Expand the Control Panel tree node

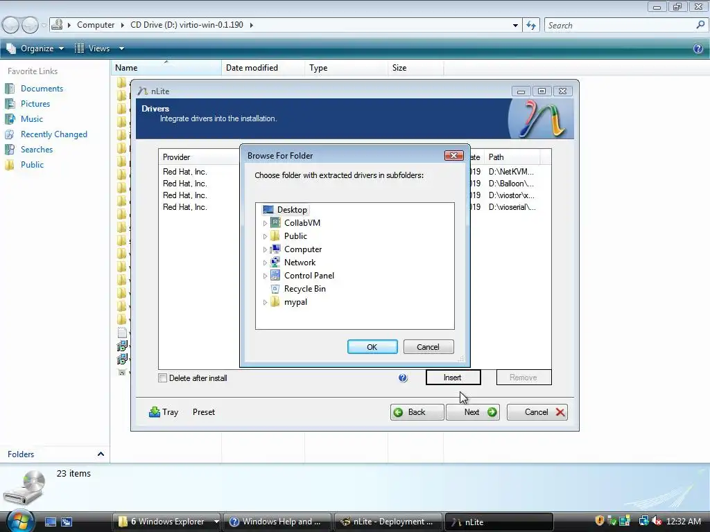(266, 276)
